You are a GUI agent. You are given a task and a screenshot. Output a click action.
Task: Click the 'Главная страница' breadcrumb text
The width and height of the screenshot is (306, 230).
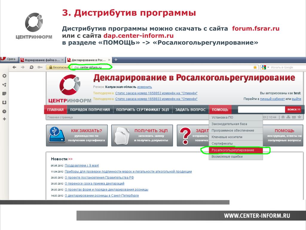[x=60, y=117]
